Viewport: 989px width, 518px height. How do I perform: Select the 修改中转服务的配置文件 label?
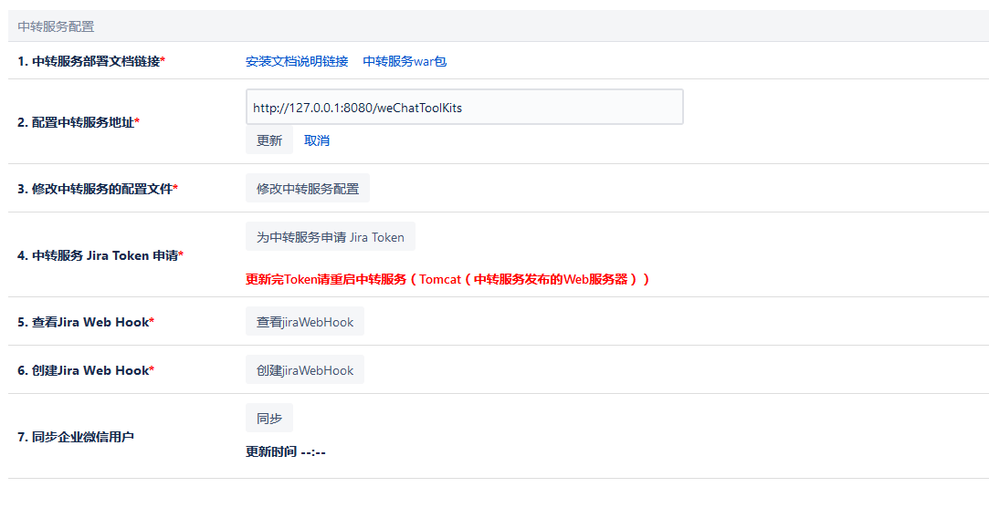coord(98,189)
